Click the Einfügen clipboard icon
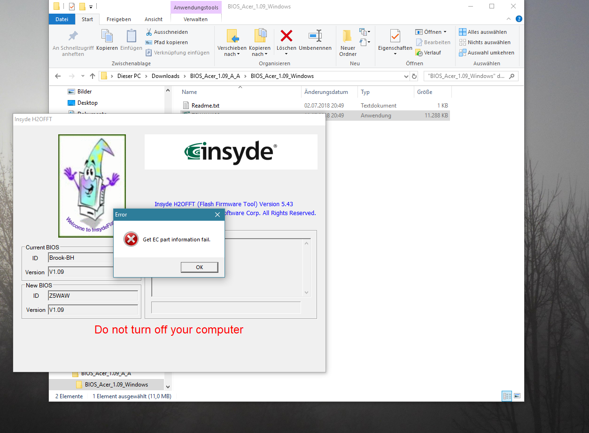Screen dimensions: 589x433 132,36
